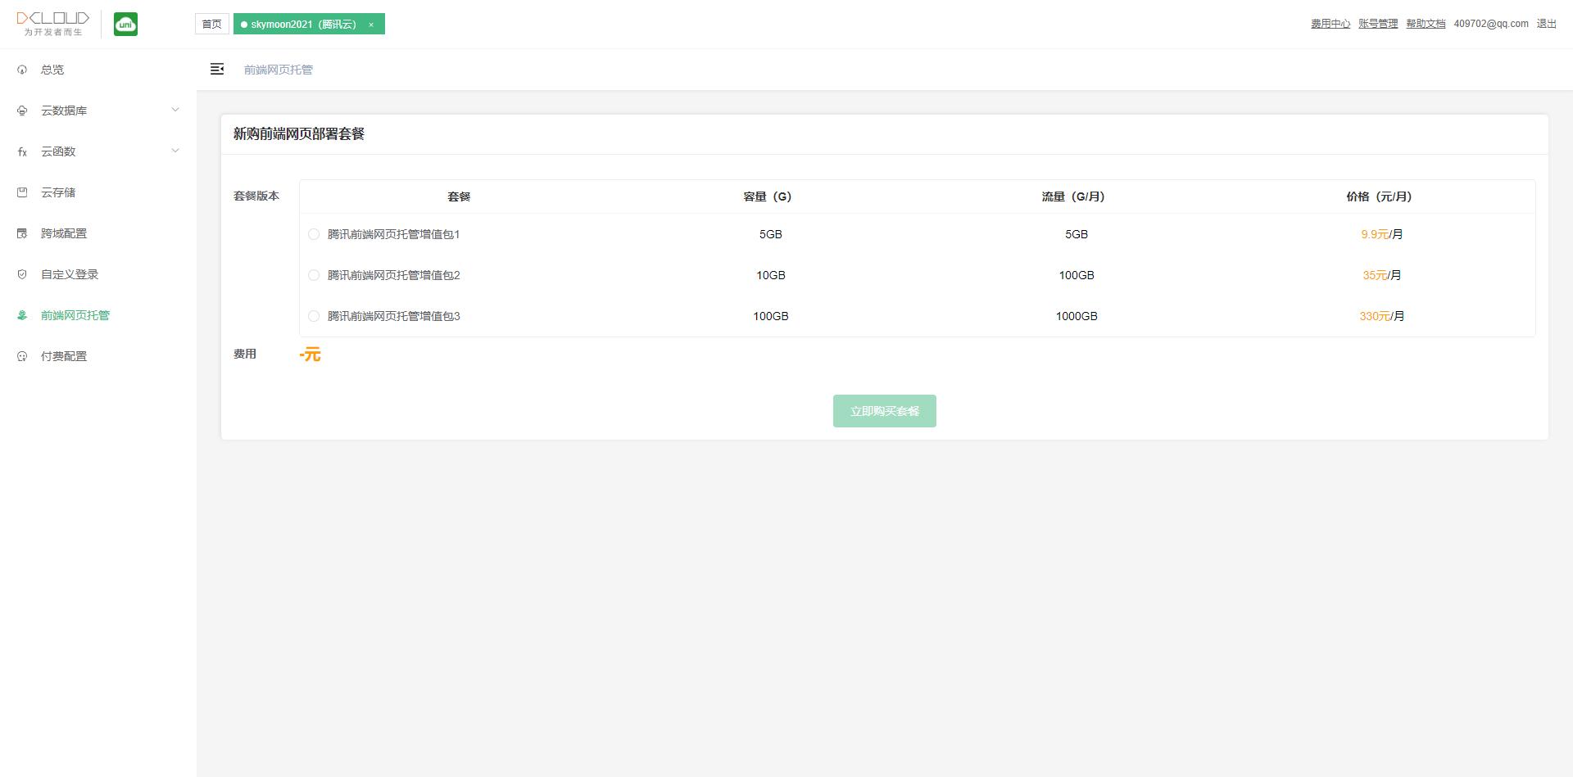The image size is (1573, 777).
Task: Click the 新购前端网页部署套餐 heading
Action: [299, 133]
